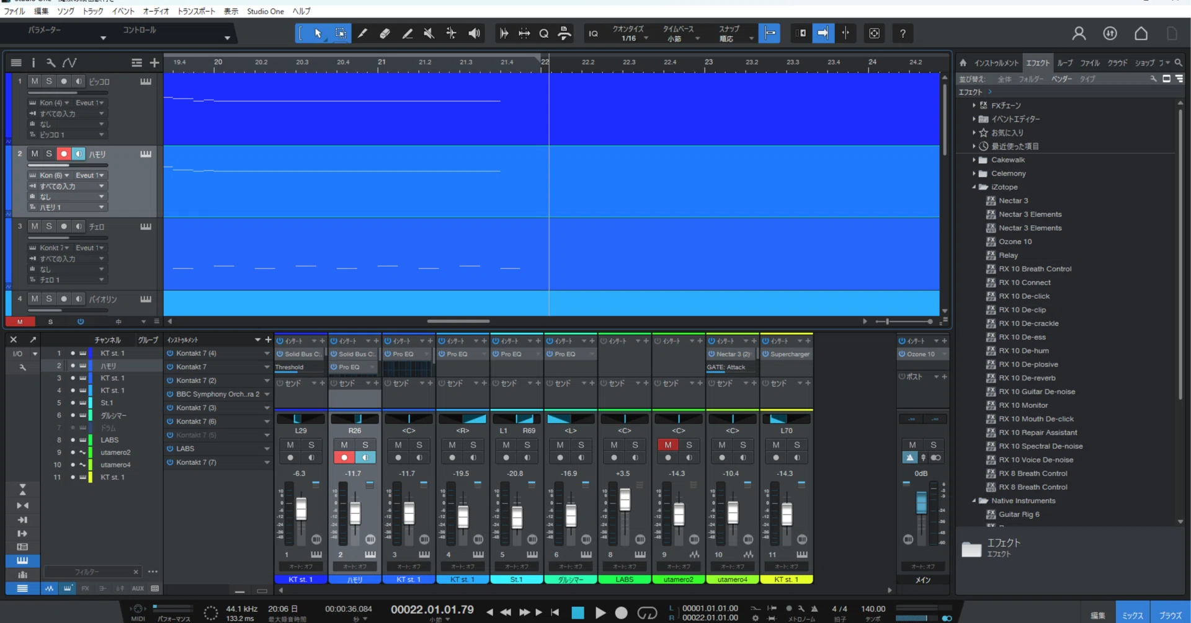Click the Record button in transport
Image resolution: width=1191 pixels, height=623 pixels.
point(621,612)
